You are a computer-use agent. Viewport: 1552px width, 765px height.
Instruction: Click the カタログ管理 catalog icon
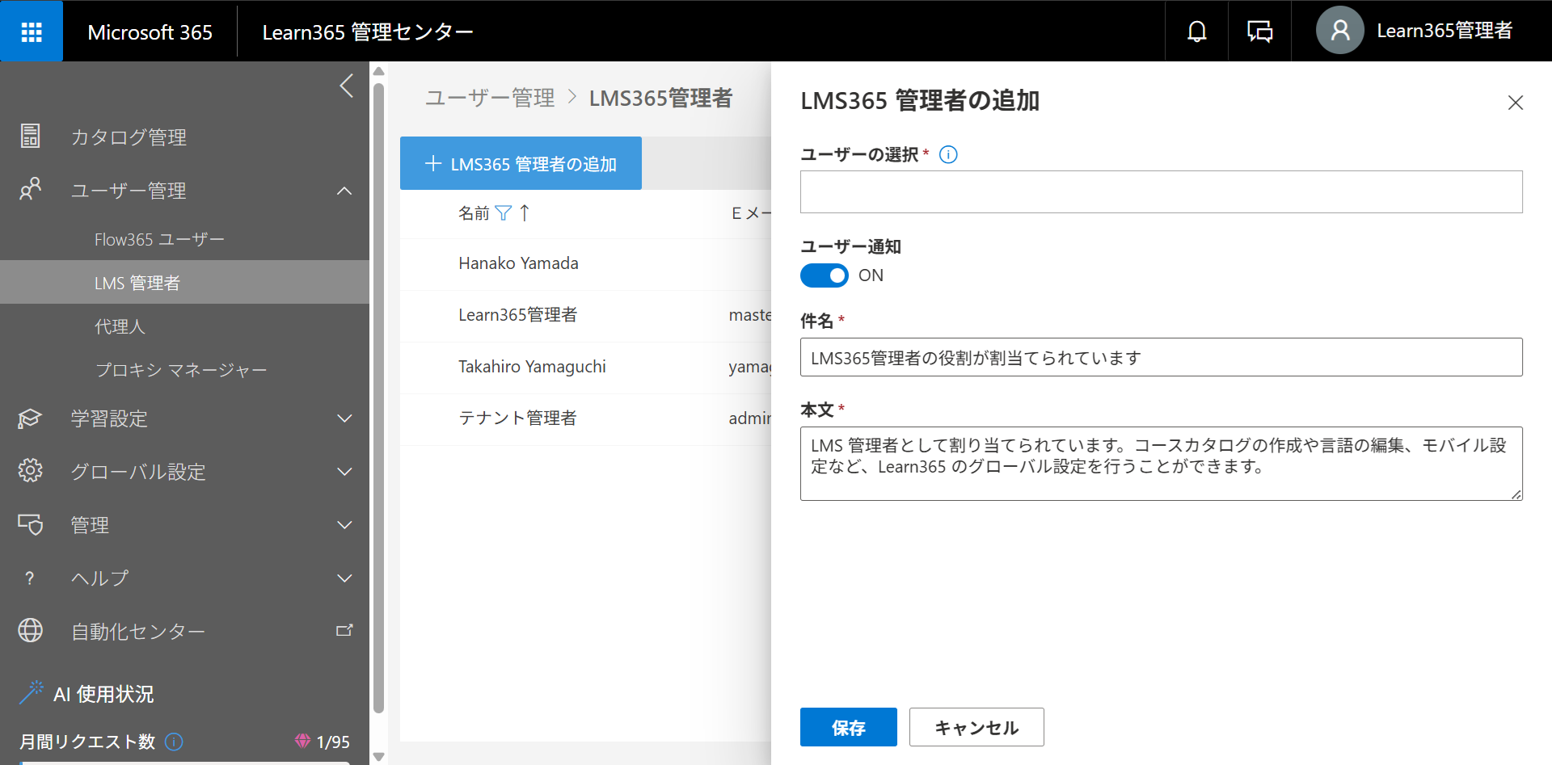31,137
